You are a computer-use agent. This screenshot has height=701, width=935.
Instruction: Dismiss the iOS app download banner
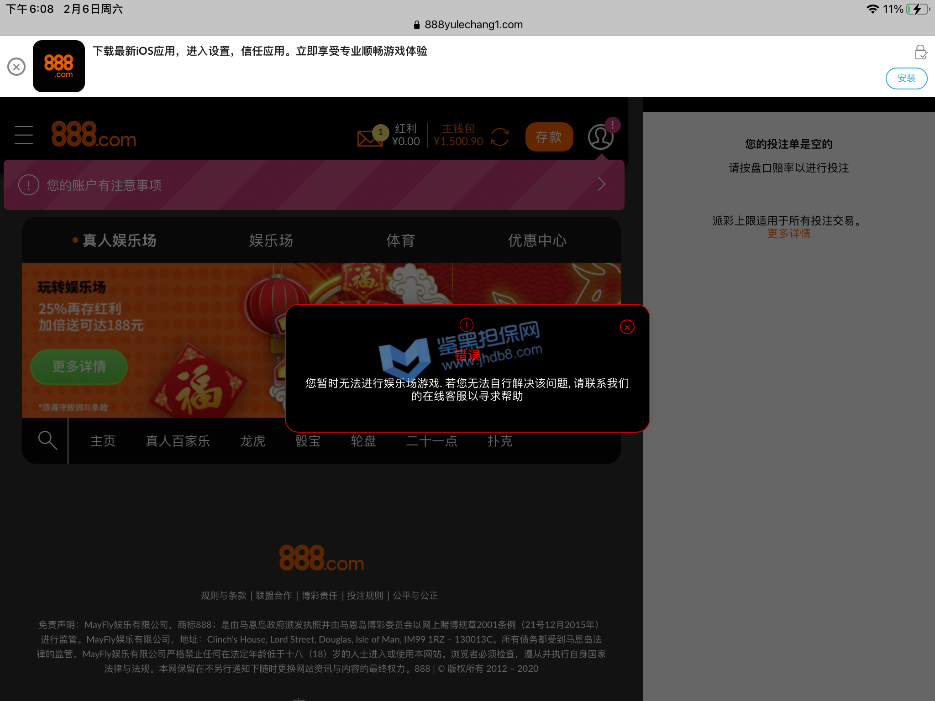[x=16, y=67]
